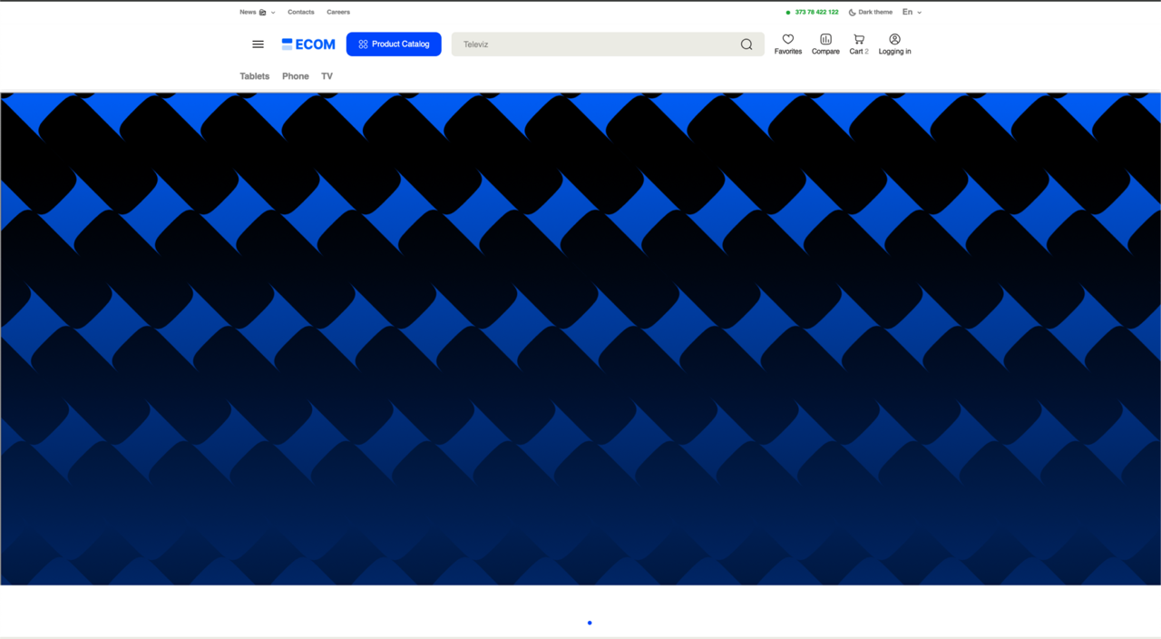Click the blue carousel pagination dot

click(590, 623)
